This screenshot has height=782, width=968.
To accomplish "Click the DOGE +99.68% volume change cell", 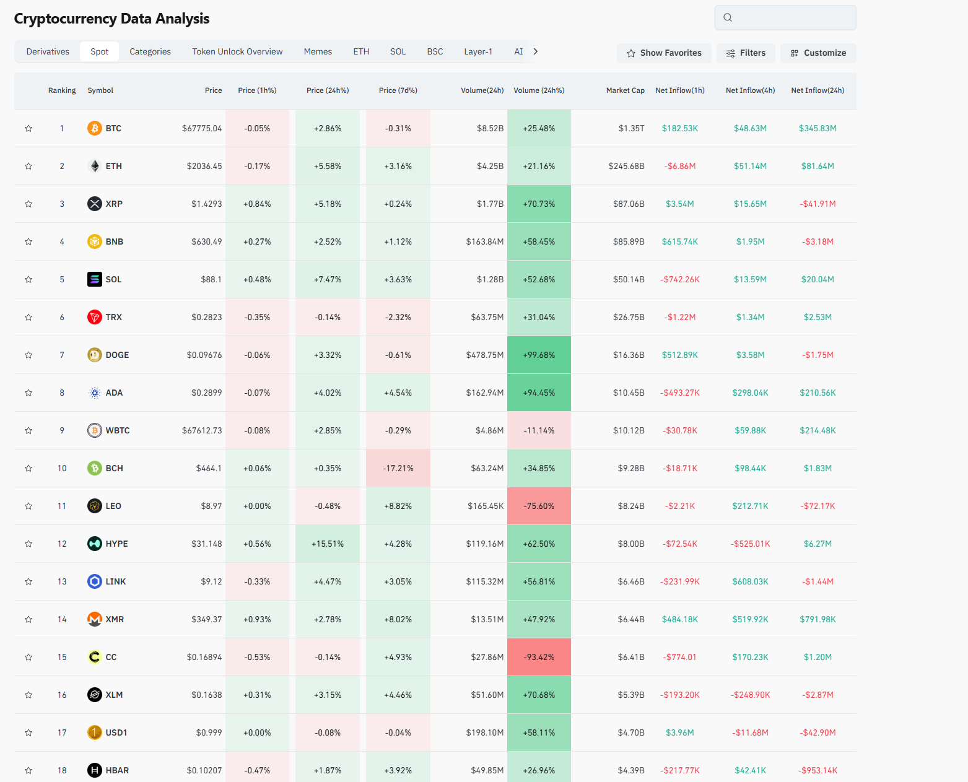I will tap(539, 355).
